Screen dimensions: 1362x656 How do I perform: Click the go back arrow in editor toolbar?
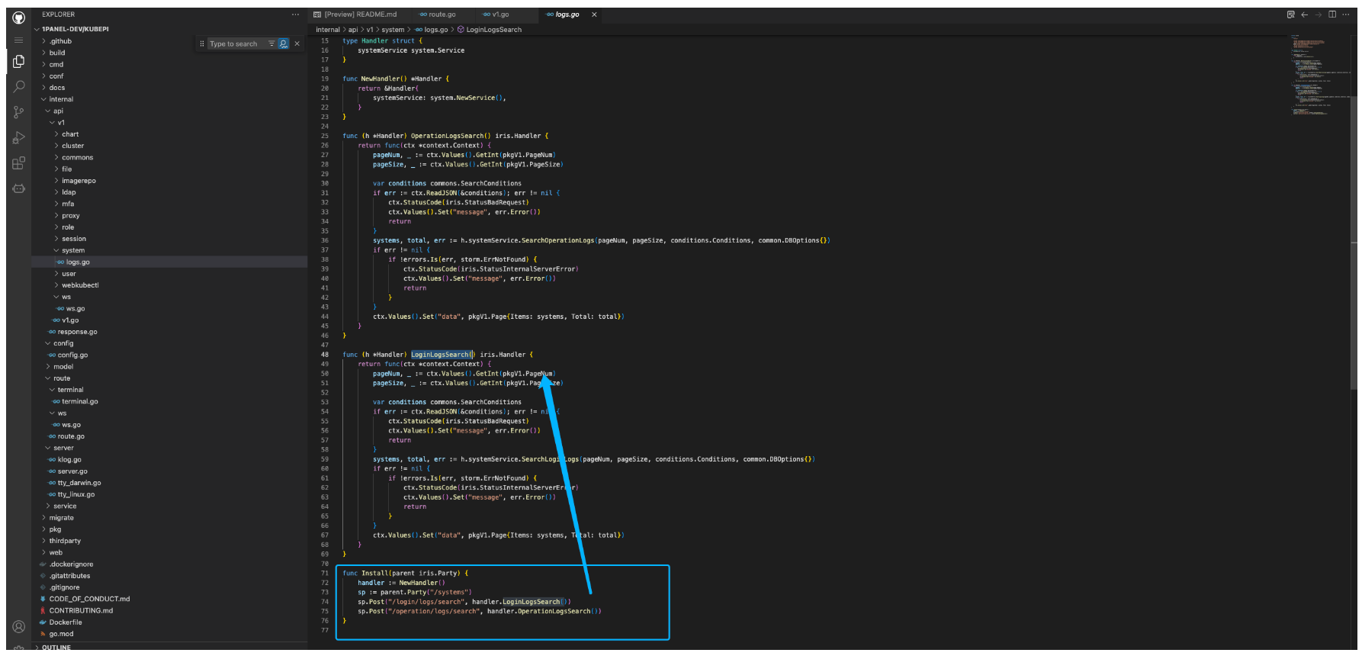tap(1305, 14)
